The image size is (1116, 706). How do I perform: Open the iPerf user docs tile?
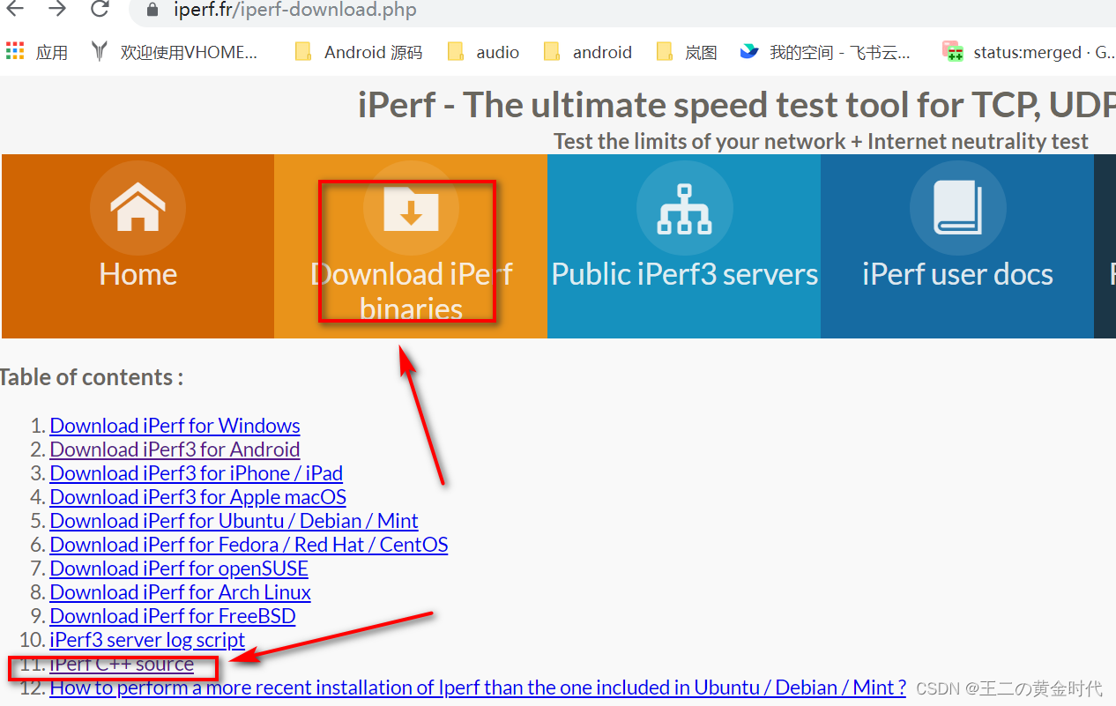click(957, 246)
